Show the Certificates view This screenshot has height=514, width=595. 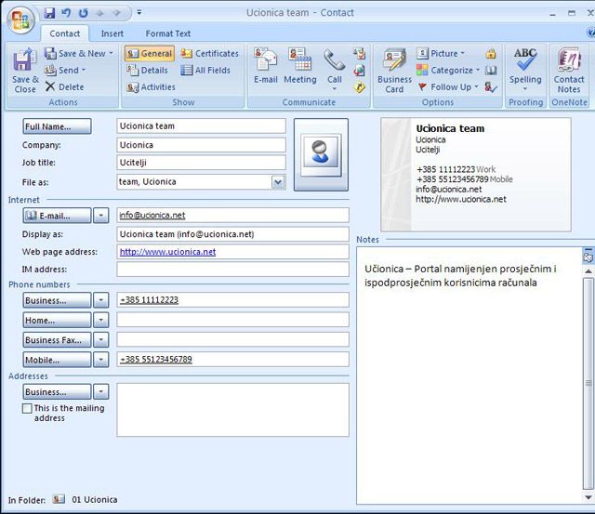point(209,54)
